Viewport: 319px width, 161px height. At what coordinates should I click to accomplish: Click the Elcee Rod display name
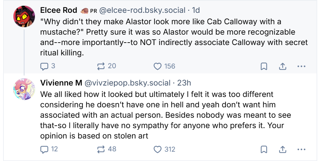[59, 10]
